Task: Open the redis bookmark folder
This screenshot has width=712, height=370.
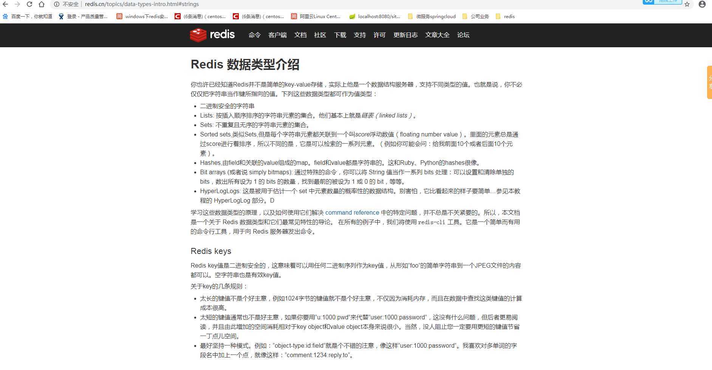Action: 505,16
